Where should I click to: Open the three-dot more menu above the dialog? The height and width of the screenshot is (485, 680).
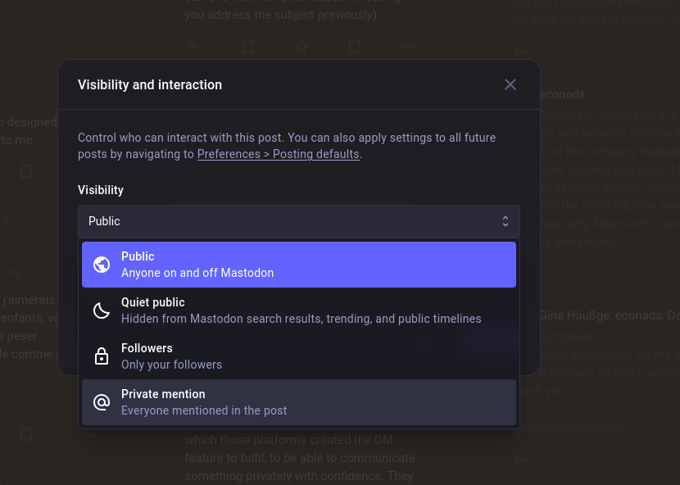click(x=407, y=48)
